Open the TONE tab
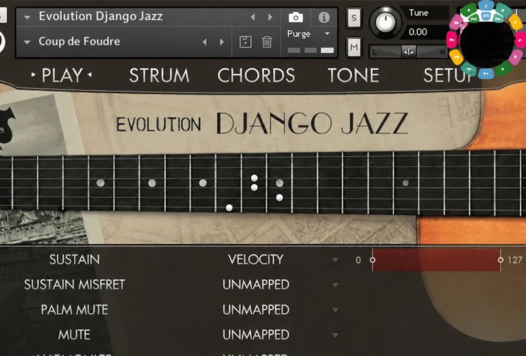 pos(353,75)
